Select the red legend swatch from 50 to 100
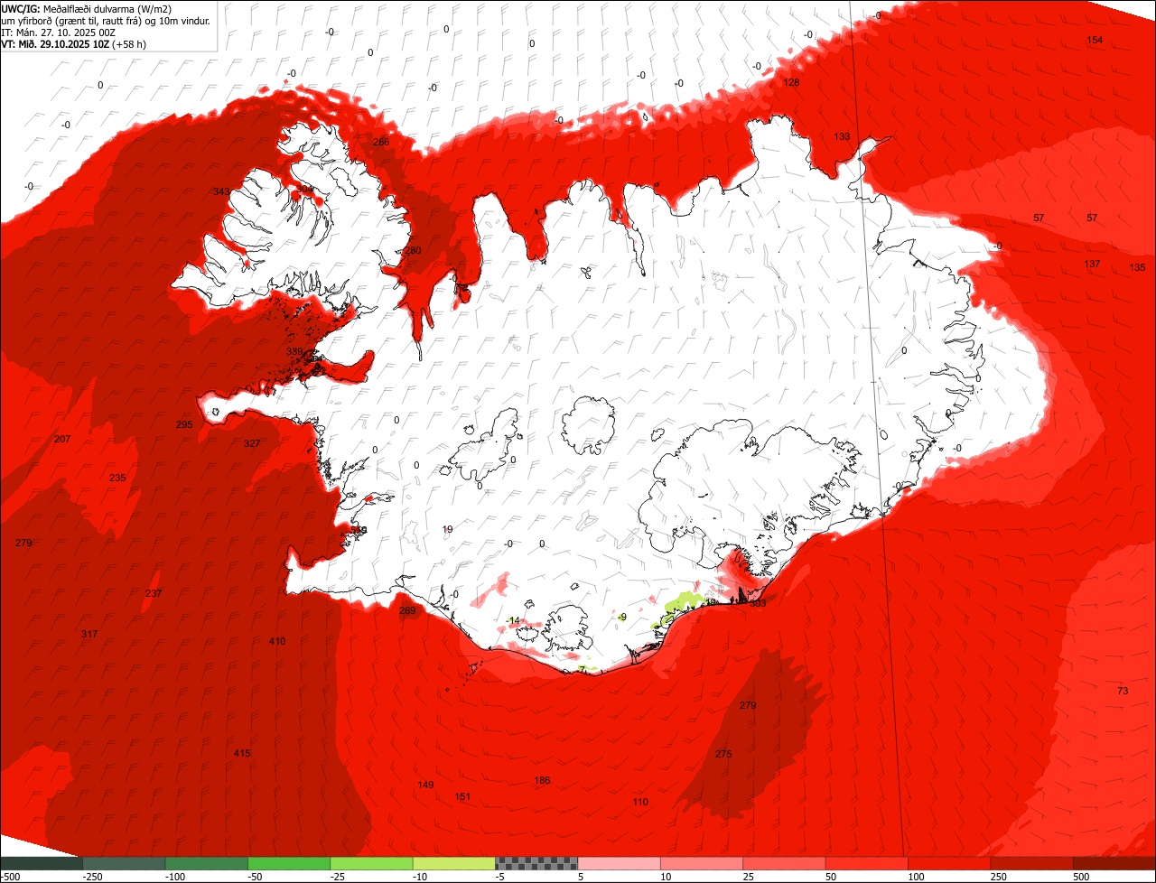Screen dimensions: 1156x883 pos(867,863)
